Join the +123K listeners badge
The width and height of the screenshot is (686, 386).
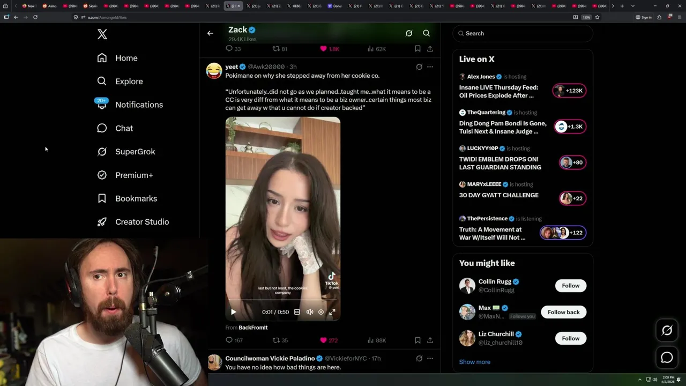(x=570, y=91)
